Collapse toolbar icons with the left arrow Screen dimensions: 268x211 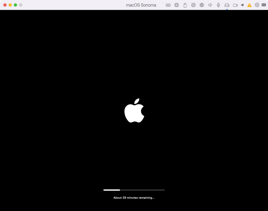pos(242,5)
